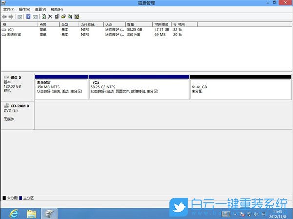Screen dimensions: 293x219
Task: Sort by the 文件系统 column header
Action: tap(87, 24)
